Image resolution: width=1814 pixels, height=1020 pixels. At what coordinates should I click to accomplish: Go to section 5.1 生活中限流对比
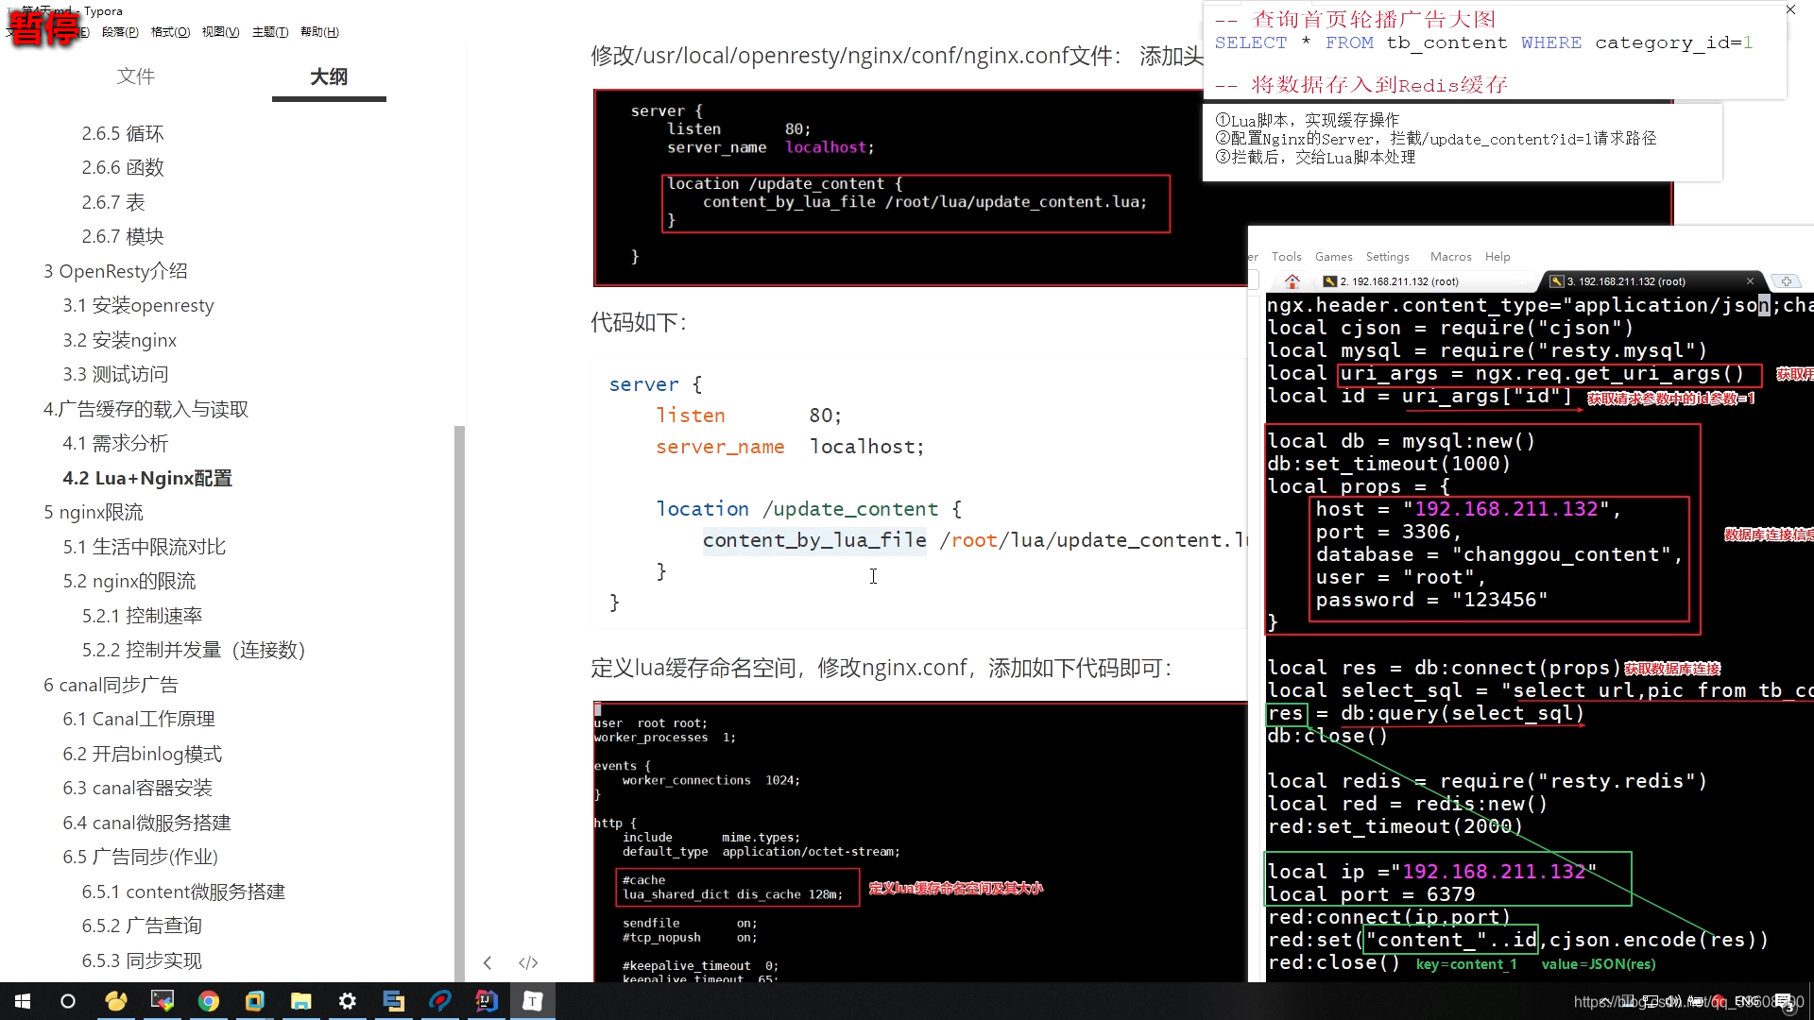[145, 547]
